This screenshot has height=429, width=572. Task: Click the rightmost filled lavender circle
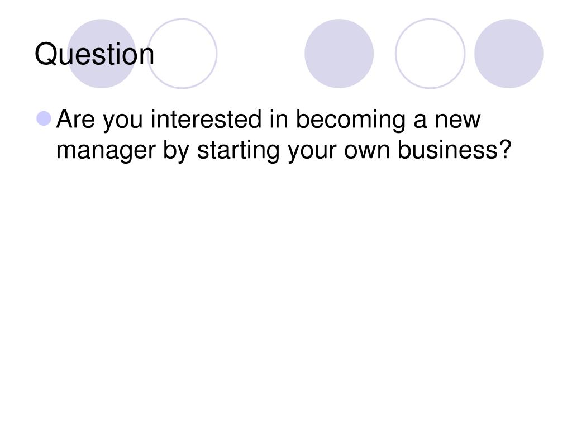click(x=508, y=54)
